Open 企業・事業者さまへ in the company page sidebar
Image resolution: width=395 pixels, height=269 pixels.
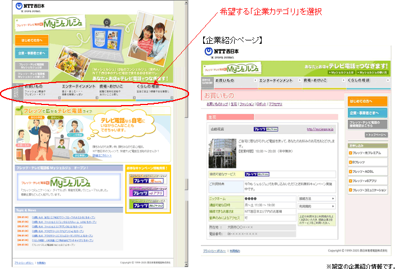(367, 113)
